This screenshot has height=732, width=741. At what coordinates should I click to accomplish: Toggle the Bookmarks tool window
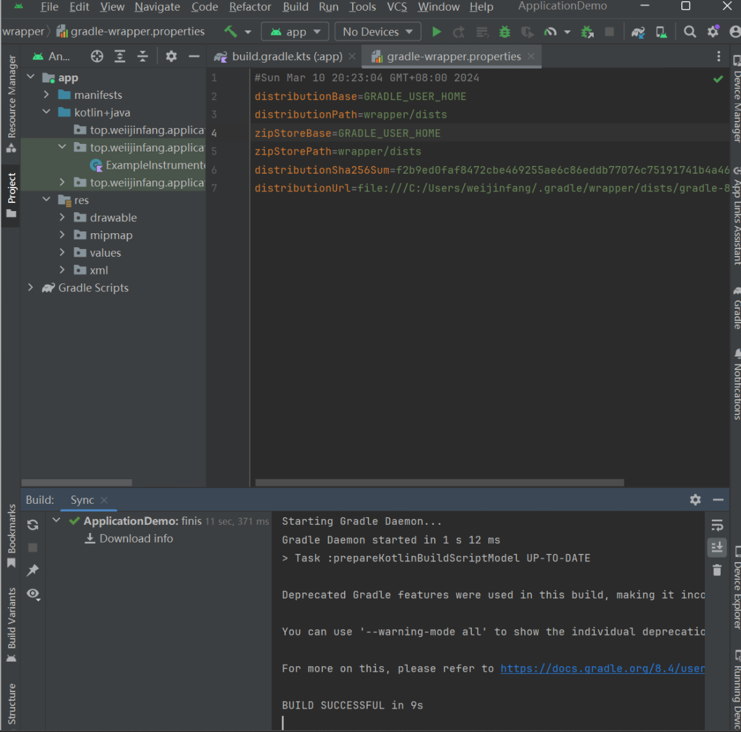coord(11,536)
